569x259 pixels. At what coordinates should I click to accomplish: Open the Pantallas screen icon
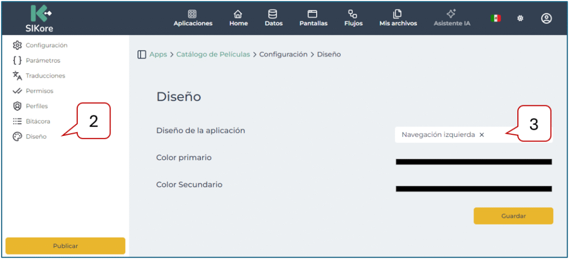coord(313,14)
